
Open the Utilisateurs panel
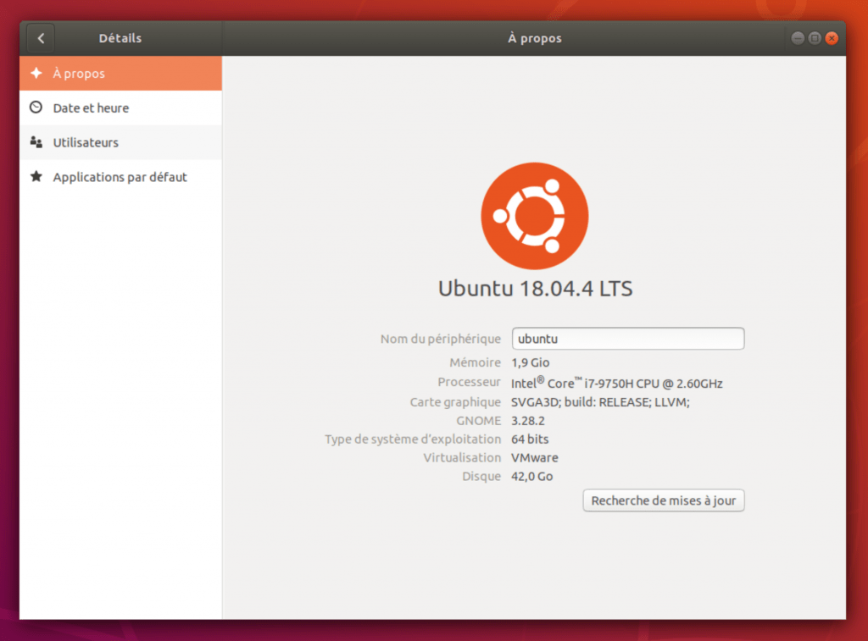pyautogui.click(x=120, y=142)
